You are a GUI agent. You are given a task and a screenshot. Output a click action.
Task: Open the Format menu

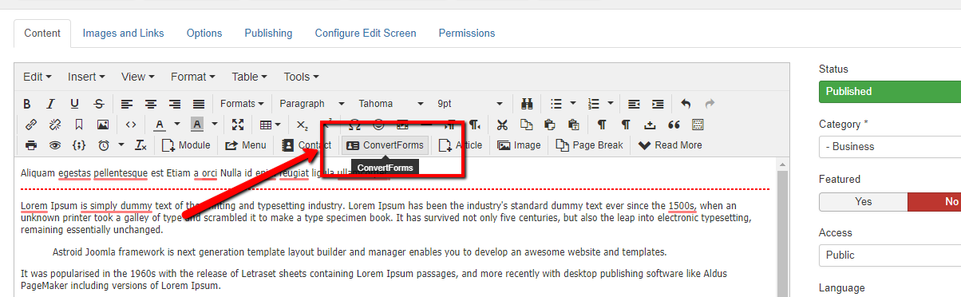pyautogui.click(x=193, y=77)
